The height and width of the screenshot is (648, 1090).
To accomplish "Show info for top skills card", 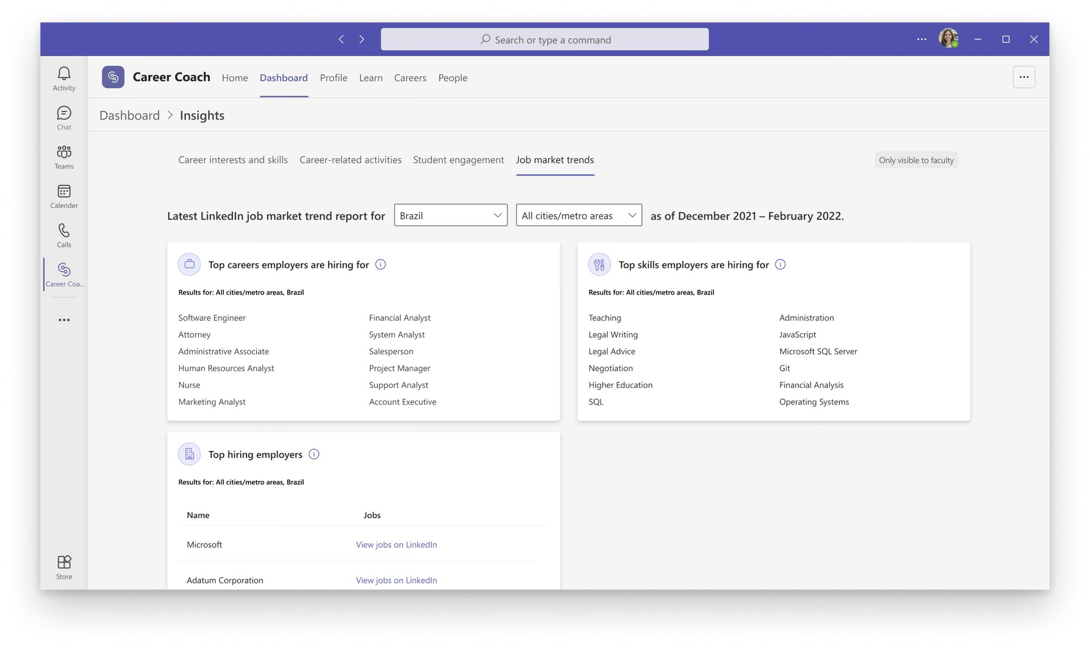I will click(x=780, y=264).
